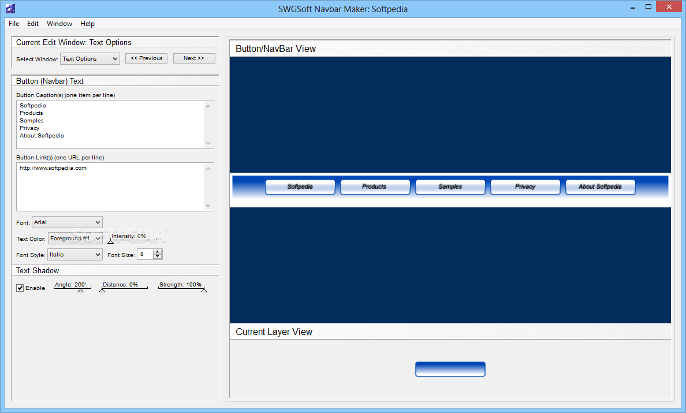
Task: Click the Button Links URL text area
Action: [115, 187]
